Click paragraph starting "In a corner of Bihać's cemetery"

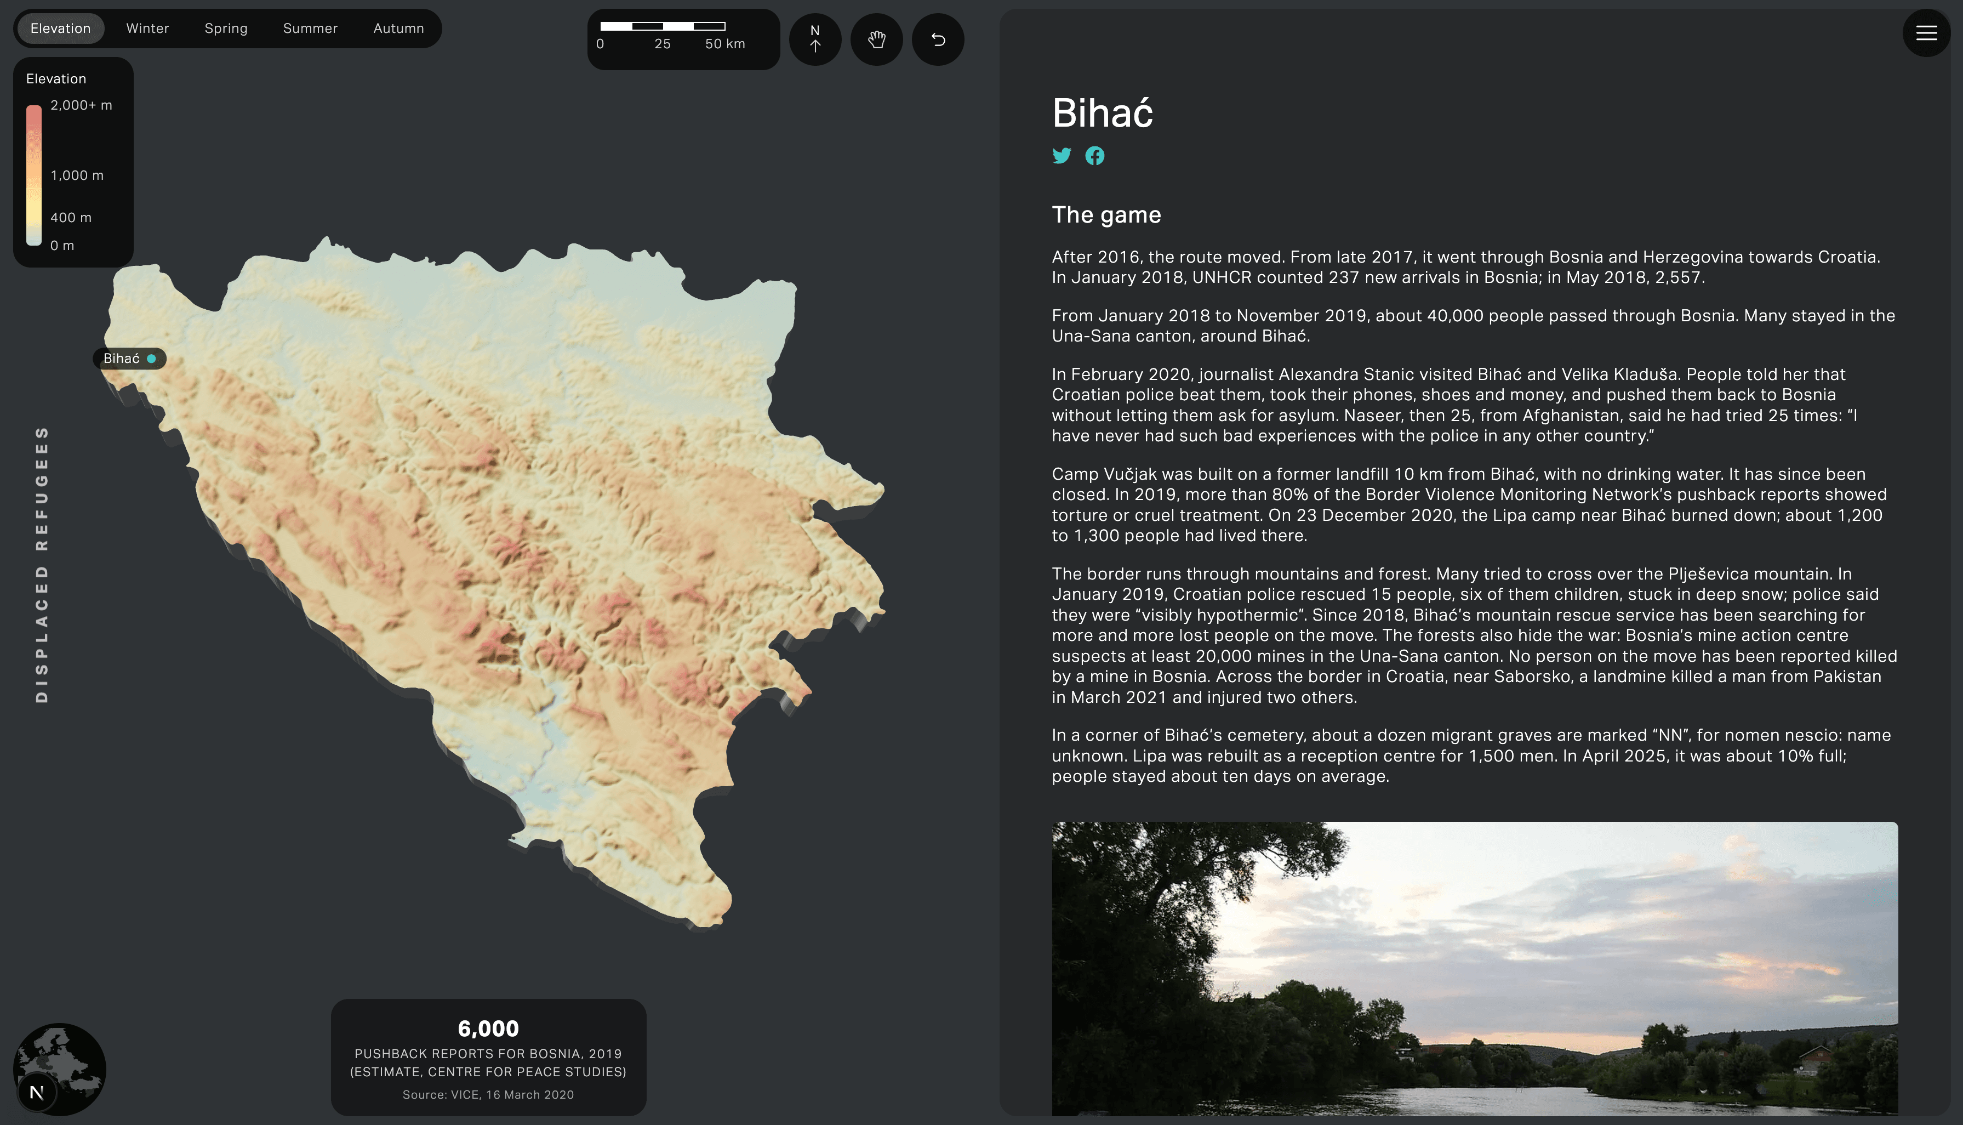pyautogui.click(x=1471, y=755)
